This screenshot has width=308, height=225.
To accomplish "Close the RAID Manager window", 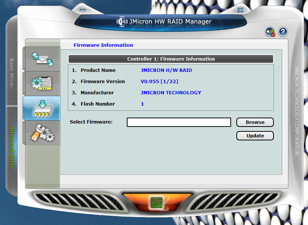I will click(240, 10).
